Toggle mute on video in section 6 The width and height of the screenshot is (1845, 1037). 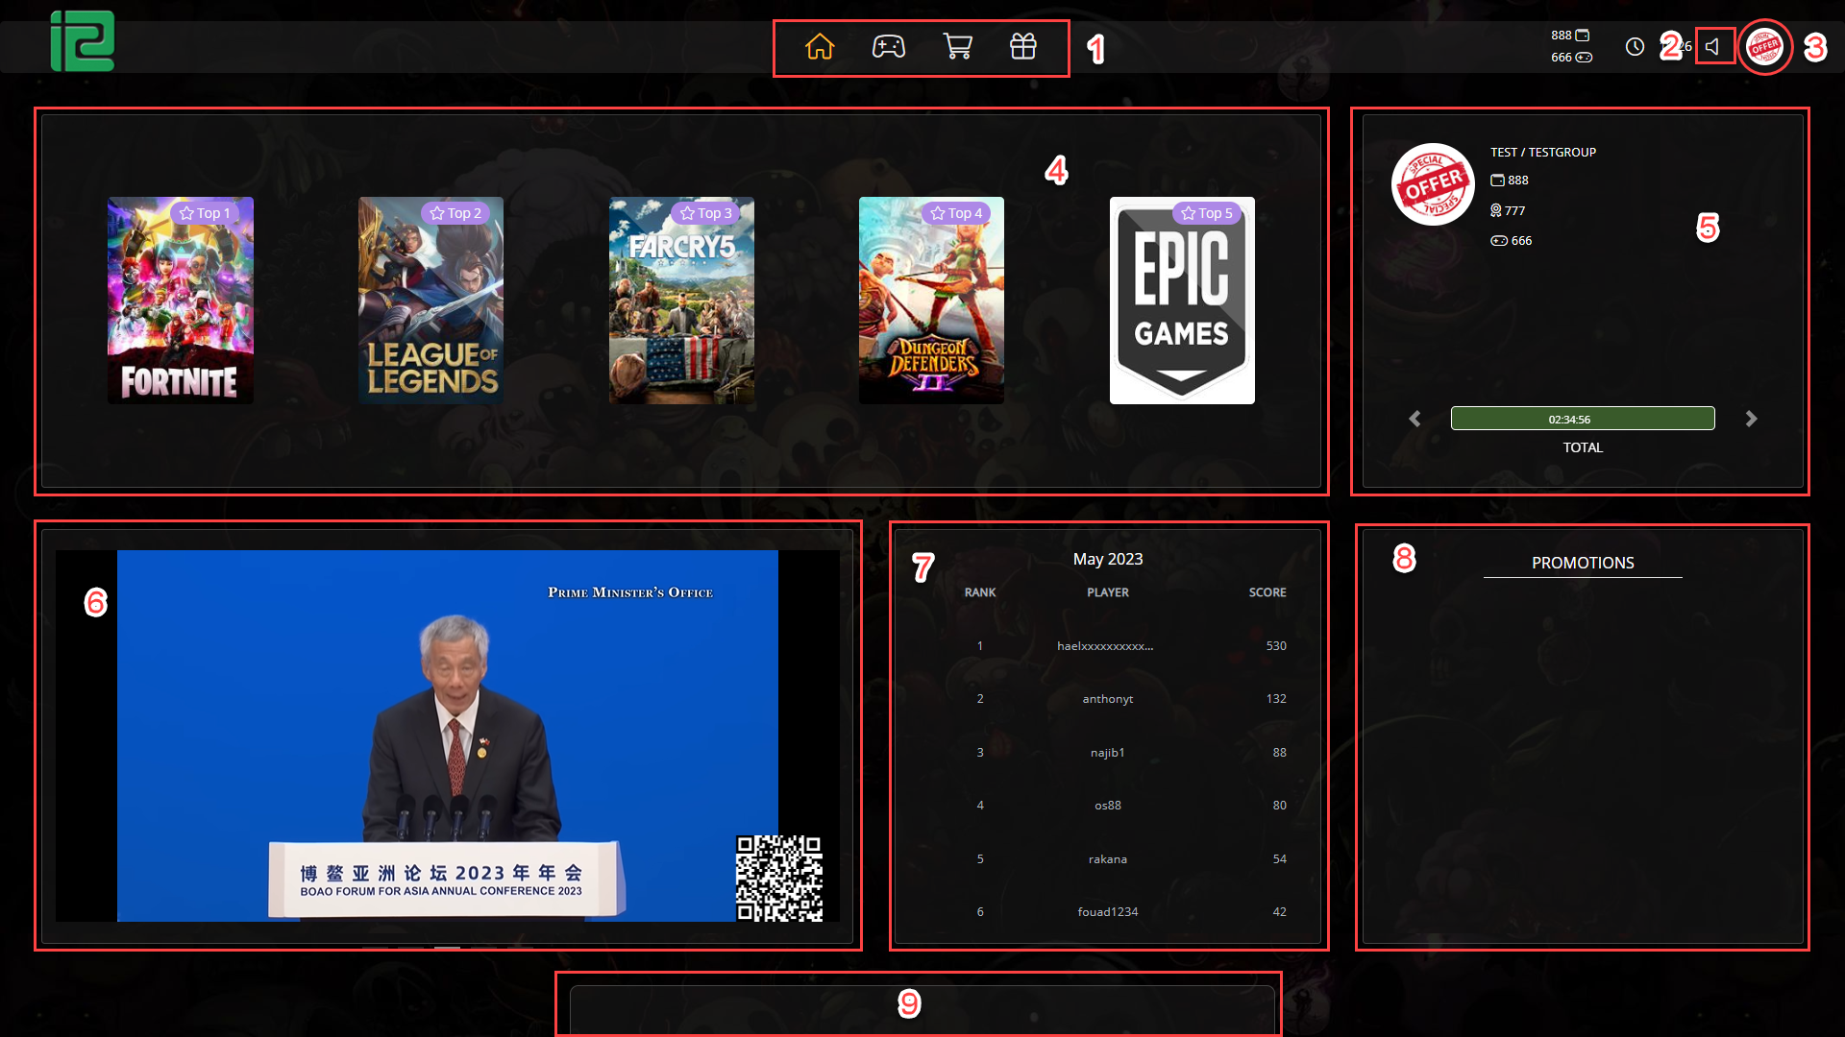pyautogui.click(x=1712, y=47)
